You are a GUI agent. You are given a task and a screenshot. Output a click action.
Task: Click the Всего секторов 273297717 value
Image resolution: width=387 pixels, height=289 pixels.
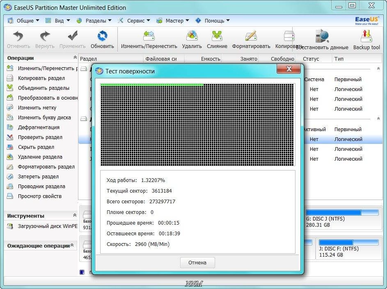162,202
